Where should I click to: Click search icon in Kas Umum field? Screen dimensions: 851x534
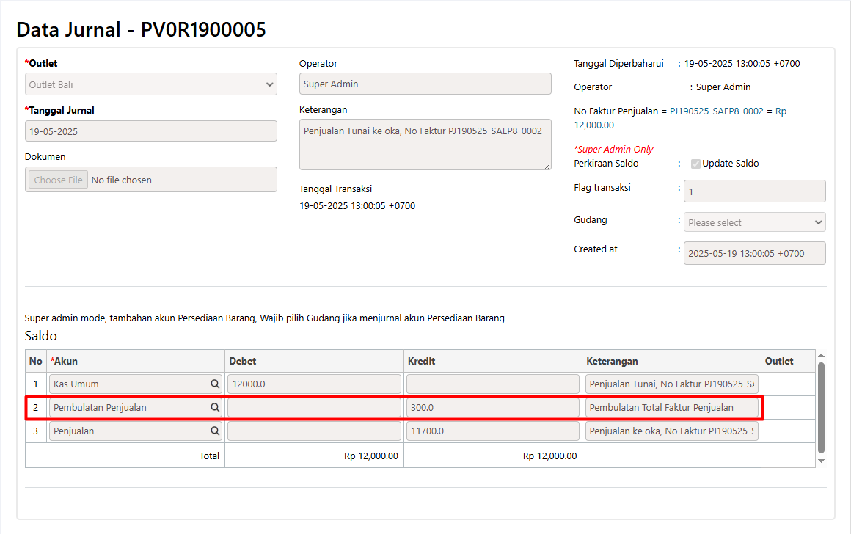click(x=215, y=384)
